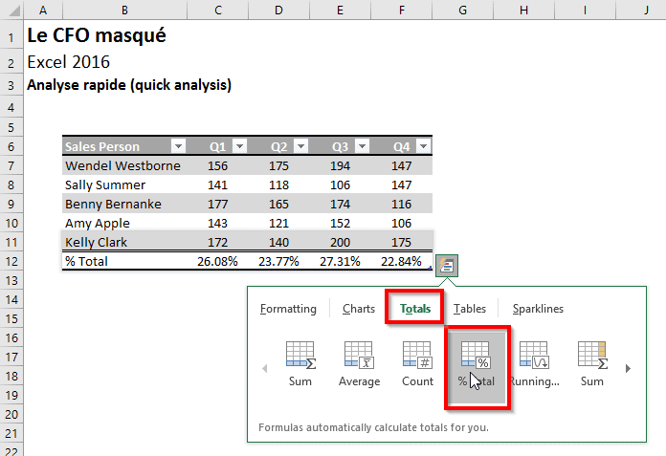Screen dimensions: 666x456
Task: Switch to the Formatting tab
Action: coord(288,309)
